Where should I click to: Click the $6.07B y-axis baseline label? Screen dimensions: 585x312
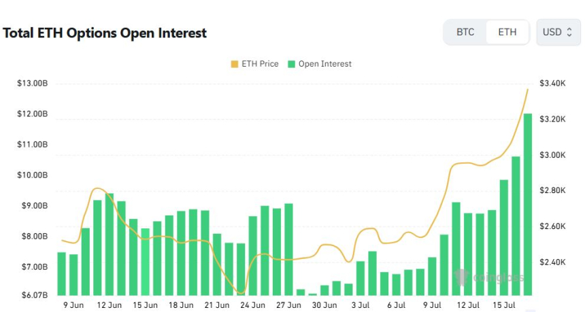[x=32, y=295]
